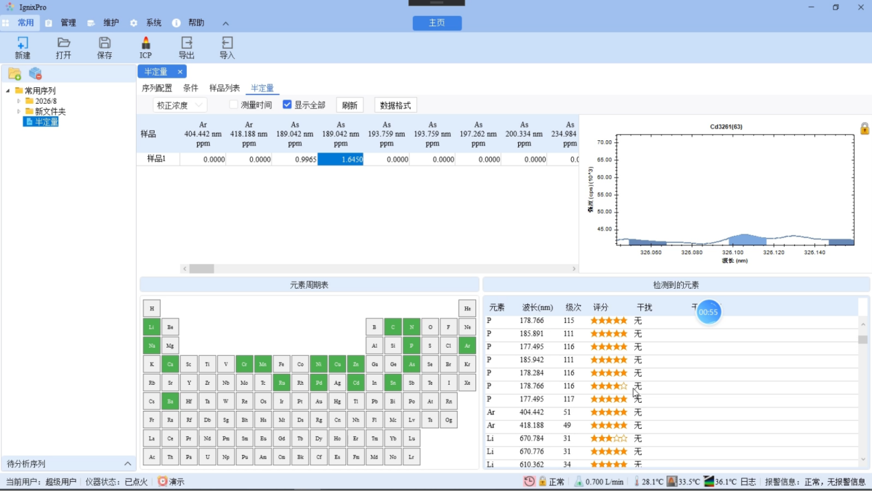Image resolution: width=872 pixels, height=492 pixels.
Task: Select the Li 670.784 row with three stars
Action: click(671, 438)
